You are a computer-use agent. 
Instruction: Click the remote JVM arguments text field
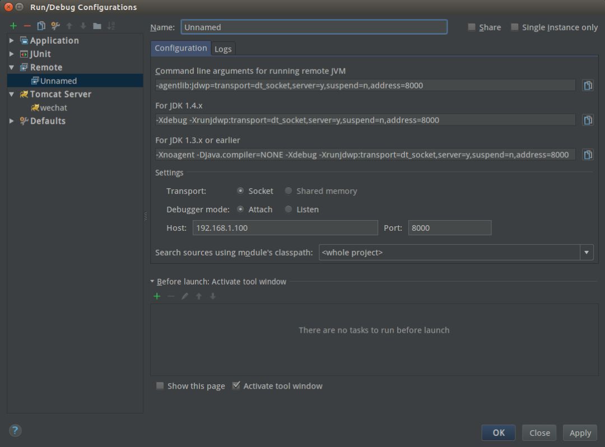point(365,85)
